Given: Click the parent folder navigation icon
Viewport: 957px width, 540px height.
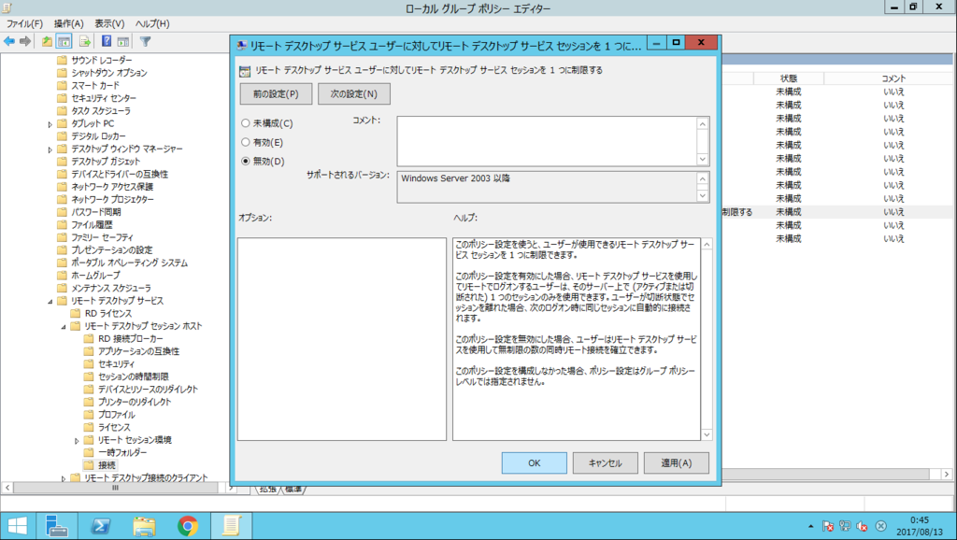Looking at the screenshot, I should (x=47, y=40).
